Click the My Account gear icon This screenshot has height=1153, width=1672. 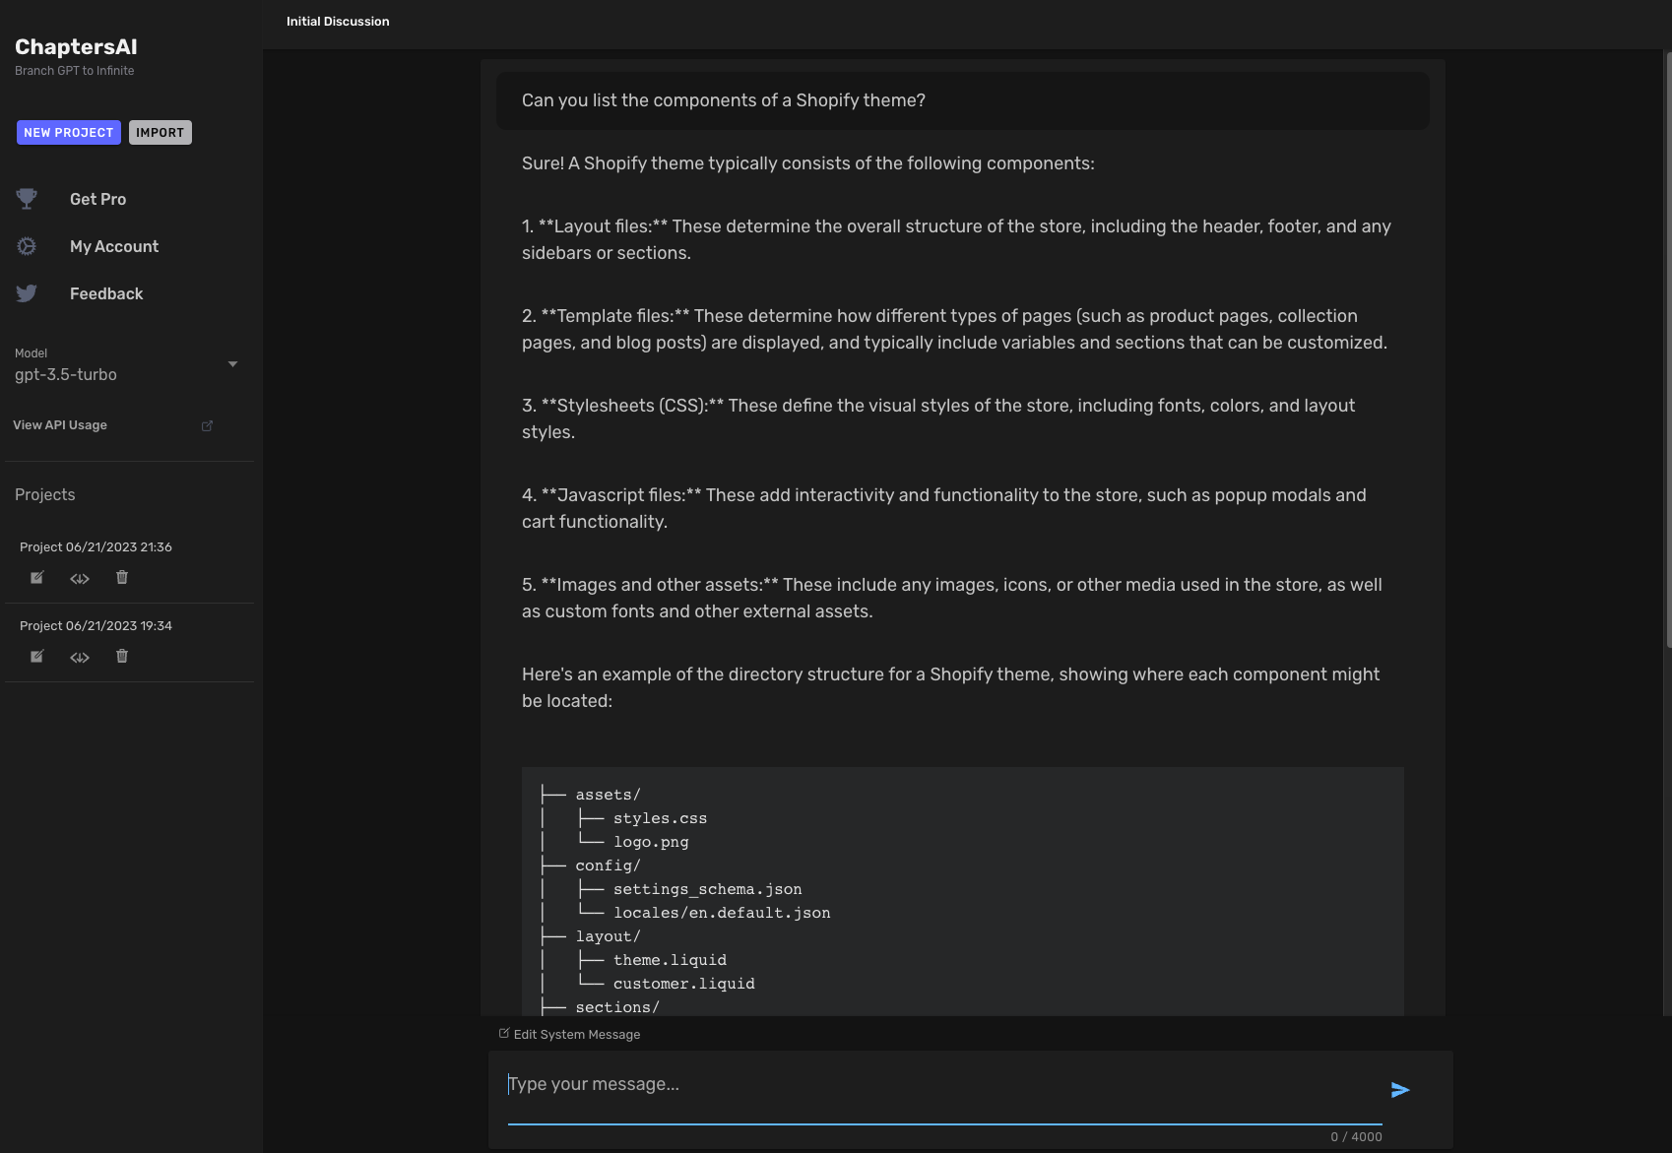pyautogui.click(x=27, y=246)
